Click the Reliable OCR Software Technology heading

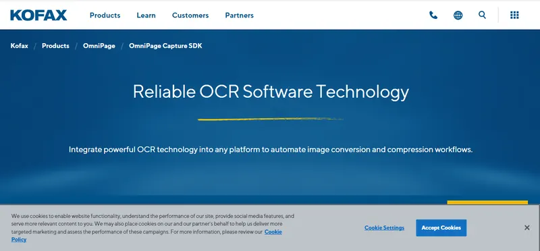click(271, 92)
